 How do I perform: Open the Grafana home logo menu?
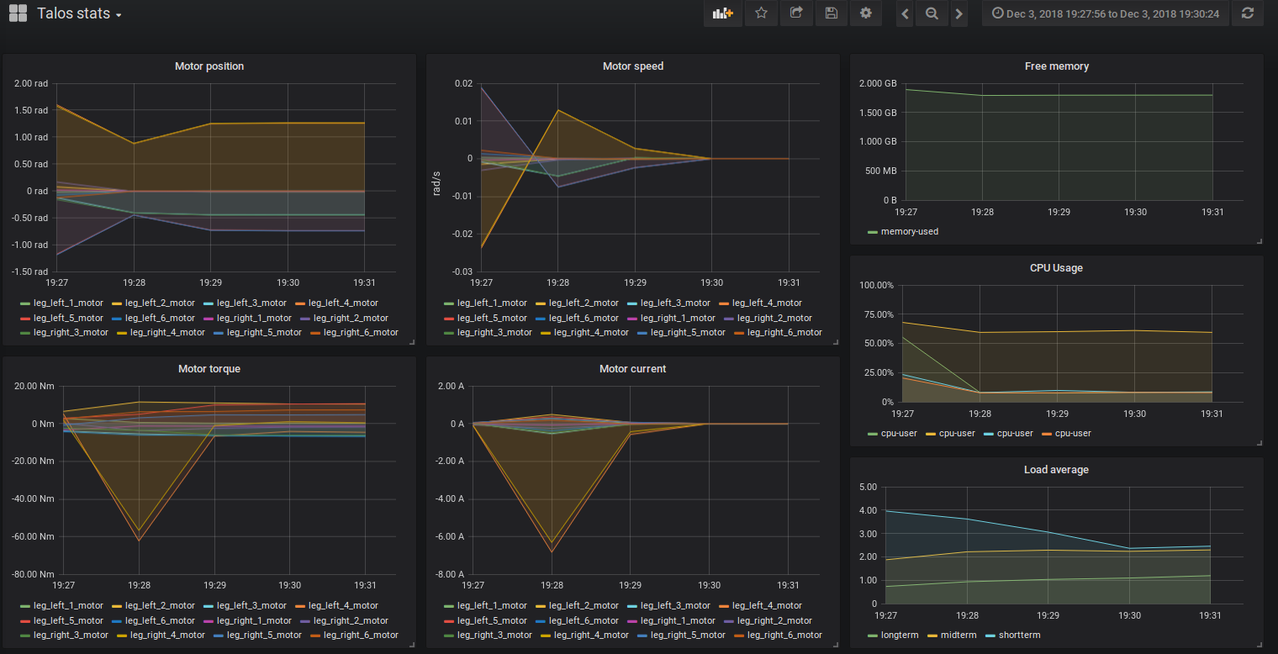click(18, 13)
